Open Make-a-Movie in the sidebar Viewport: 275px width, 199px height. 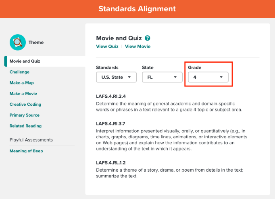click(23, 94)
